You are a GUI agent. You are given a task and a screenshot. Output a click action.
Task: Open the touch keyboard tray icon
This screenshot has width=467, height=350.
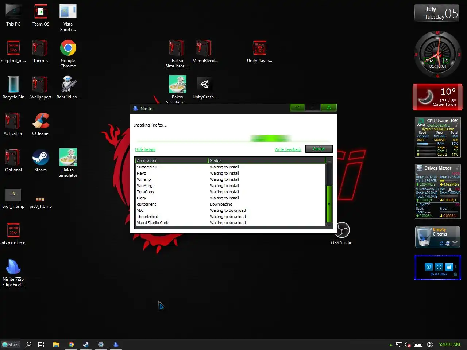(x=418, y=345)
